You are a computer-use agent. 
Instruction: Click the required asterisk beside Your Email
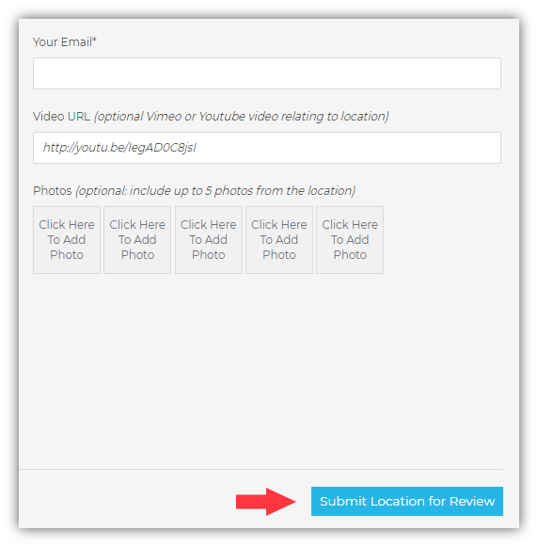click(x=94, y=40)
